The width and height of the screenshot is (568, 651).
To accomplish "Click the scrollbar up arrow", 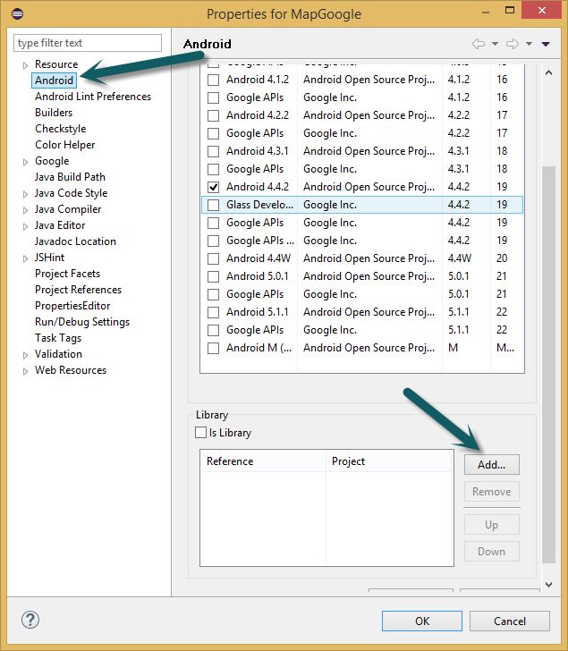I will pyautogui.click(x=548, y=72).
